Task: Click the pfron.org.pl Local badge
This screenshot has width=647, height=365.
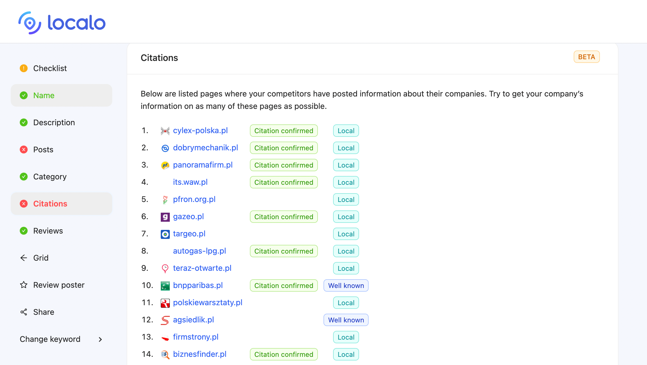Action: click(346, 199)
